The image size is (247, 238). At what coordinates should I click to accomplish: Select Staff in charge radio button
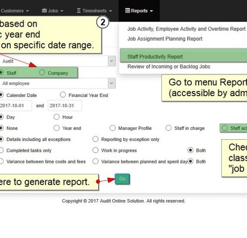pos(168,128)
